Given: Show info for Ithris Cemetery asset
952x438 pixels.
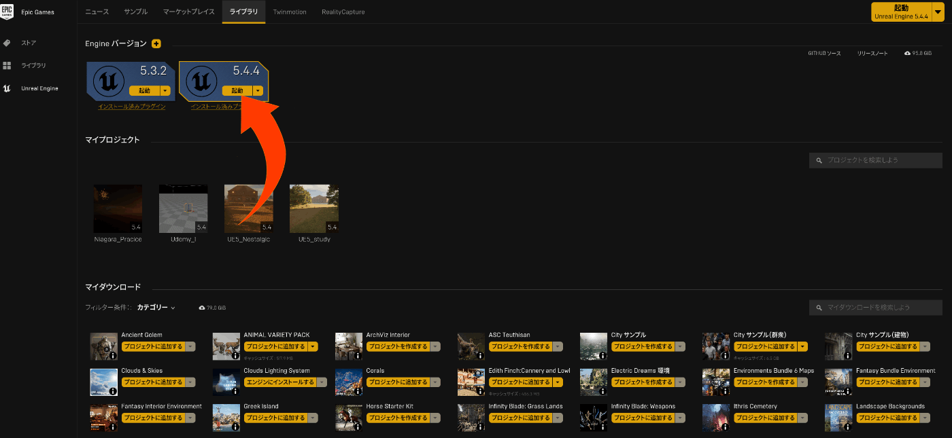Looking at the screenshot, I should point(725,427).
